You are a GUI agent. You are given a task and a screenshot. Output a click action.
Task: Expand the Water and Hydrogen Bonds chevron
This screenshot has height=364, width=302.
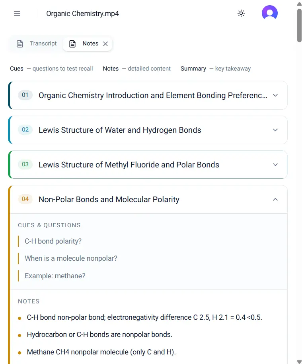click(x=275, y=130)
